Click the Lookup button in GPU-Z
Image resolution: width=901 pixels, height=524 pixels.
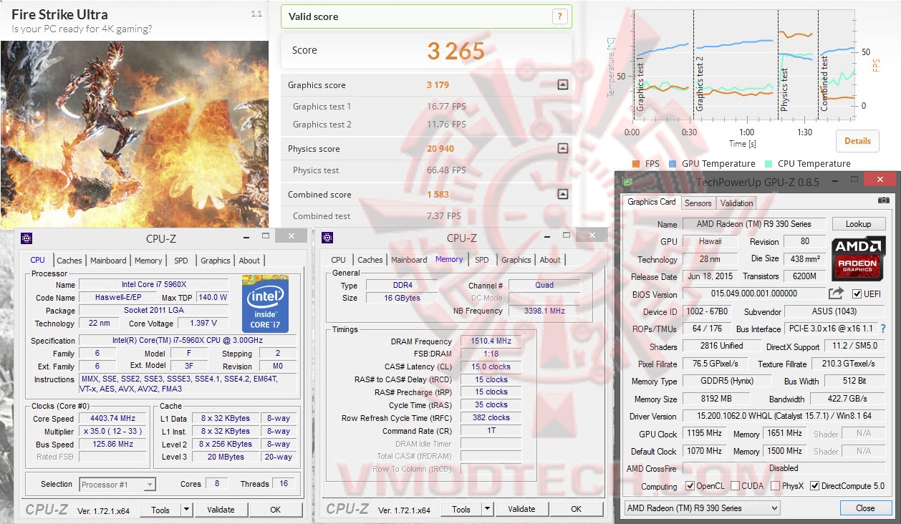[858, 224]
